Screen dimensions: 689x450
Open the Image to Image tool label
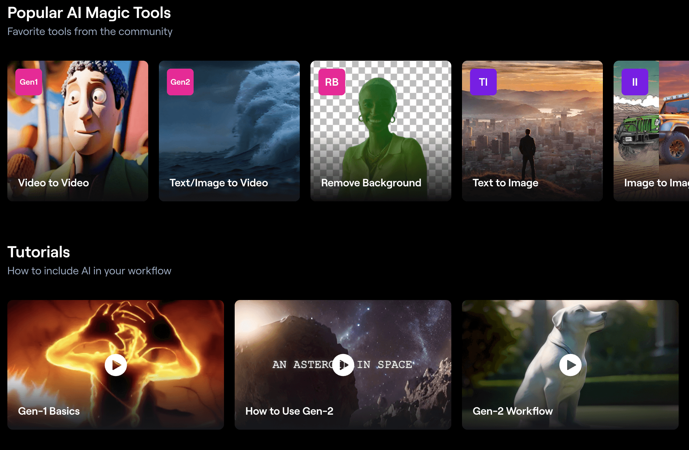(x=656, y=183)
